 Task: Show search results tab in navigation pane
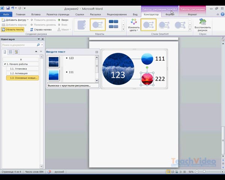pyautogui.click(x=16, y=52)
